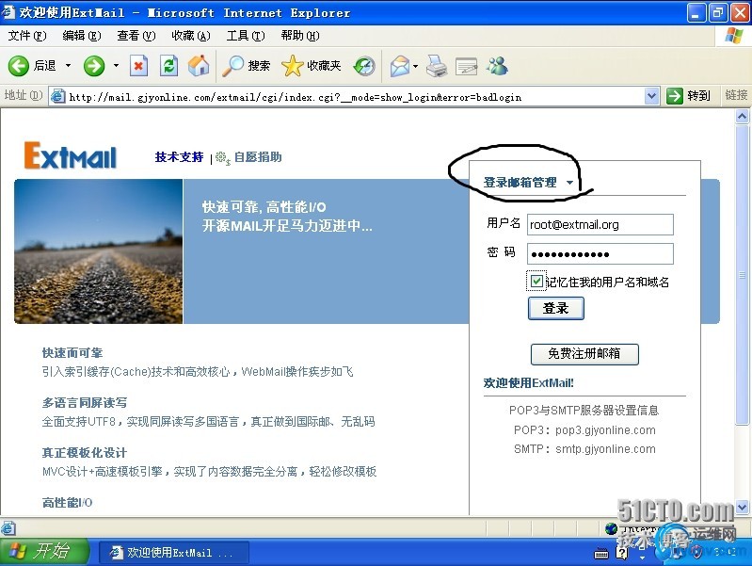
Task: Open the address bar URL dropdown
Action: coord(650,96)
